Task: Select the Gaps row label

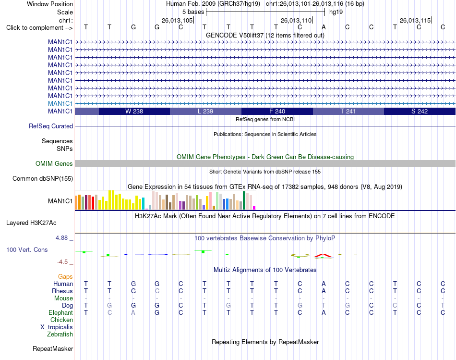Action: pos(65,276)
